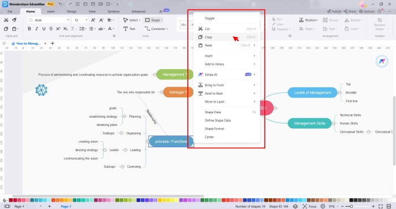Screen dimensions: 396x209
Task: Click the Redo arrow in title bar
Action: click(70, 4)
